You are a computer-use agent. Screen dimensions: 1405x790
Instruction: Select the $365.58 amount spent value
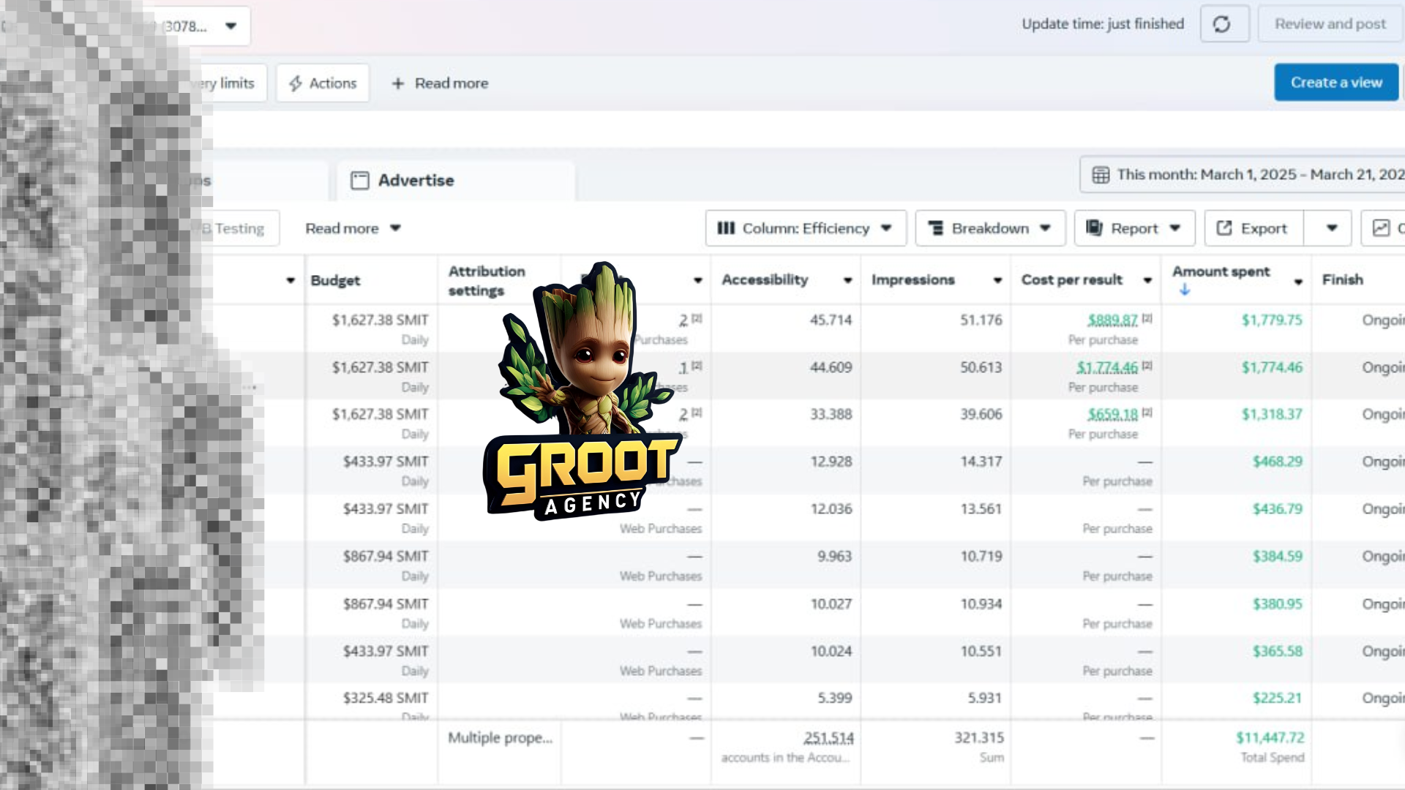coord(1278,652)
